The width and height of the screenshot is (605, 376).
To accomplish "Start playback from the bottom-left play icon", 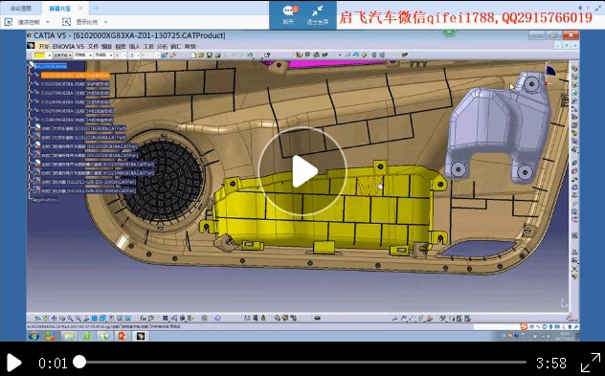I will (x=14, y=363).
